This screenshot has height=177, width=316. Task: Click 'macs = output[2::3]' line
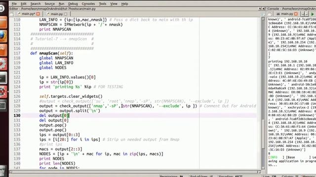[61, 149]
